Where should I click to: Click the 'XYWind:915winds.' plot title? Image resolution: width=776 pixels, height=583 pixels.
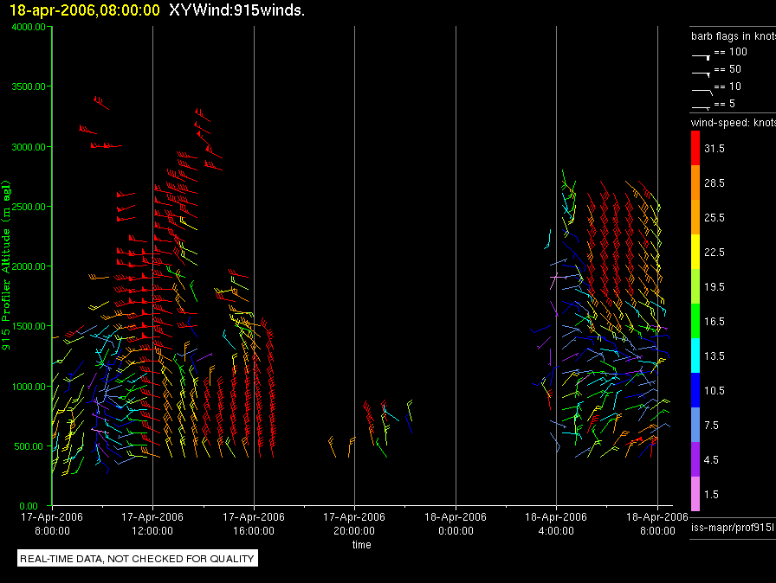(236, 10)
